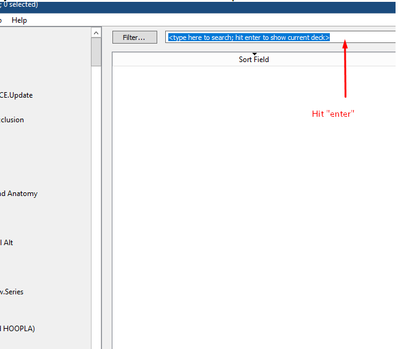Click the Sort Field column header

point(254,60)
